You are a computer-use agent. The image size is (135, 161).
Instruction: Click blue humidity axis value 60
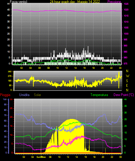click(x=5, y=121)
